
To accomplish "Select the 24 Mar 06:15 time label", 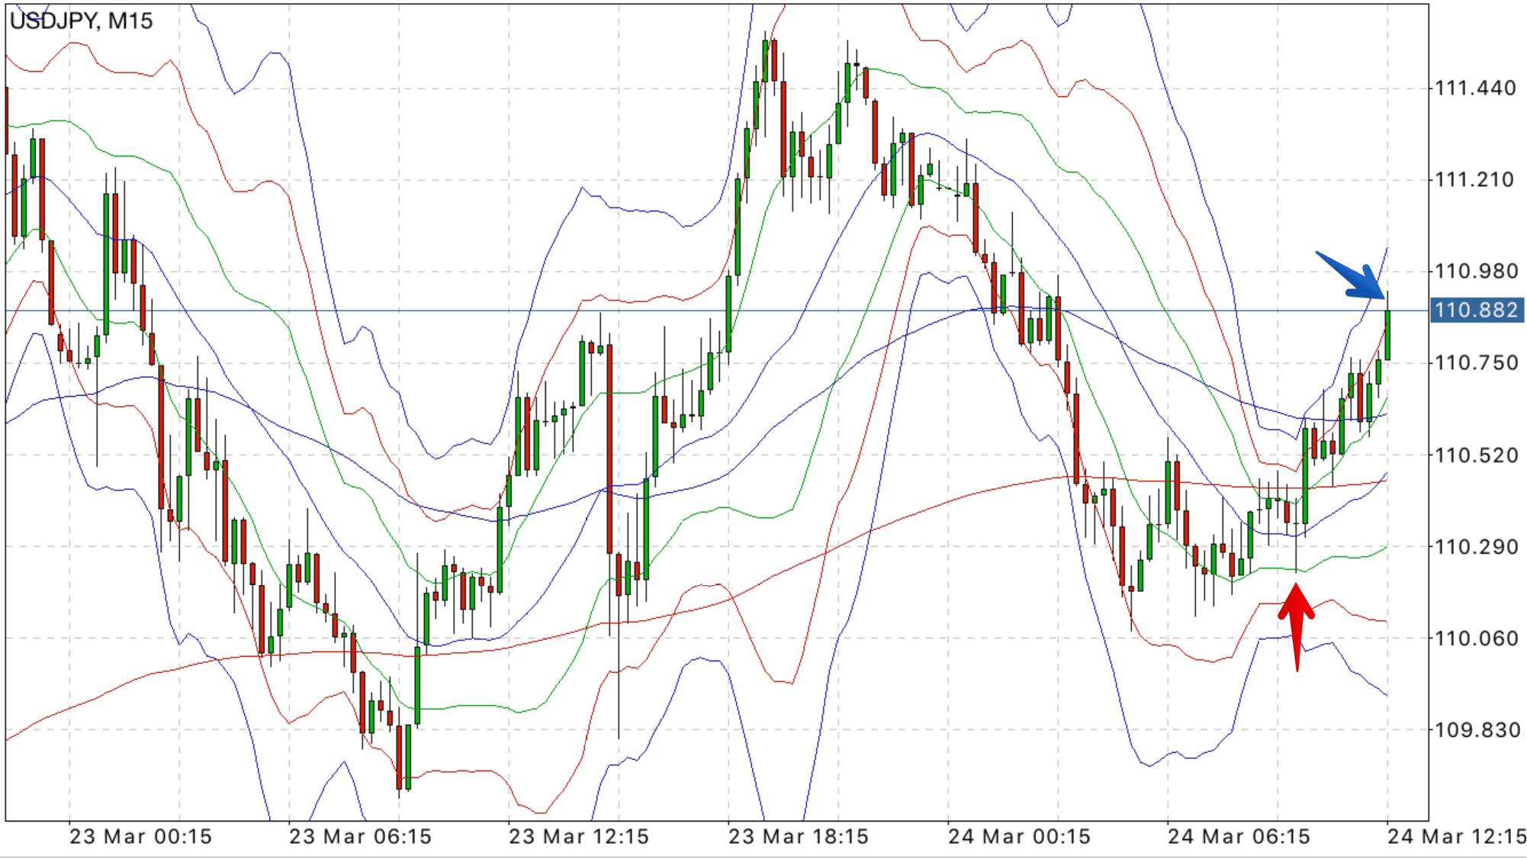I will coord(1239,837).
